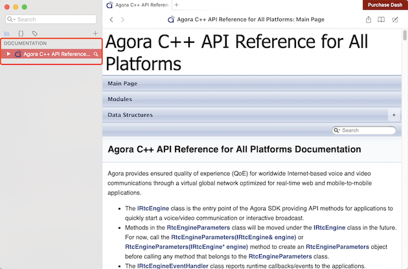Click the yellow minimize window button

click(16, 7)
